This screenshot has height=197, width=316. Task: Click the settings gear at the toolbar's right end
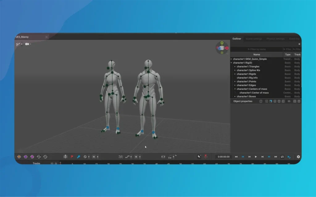pyautogui.click(x=298, y=157)
